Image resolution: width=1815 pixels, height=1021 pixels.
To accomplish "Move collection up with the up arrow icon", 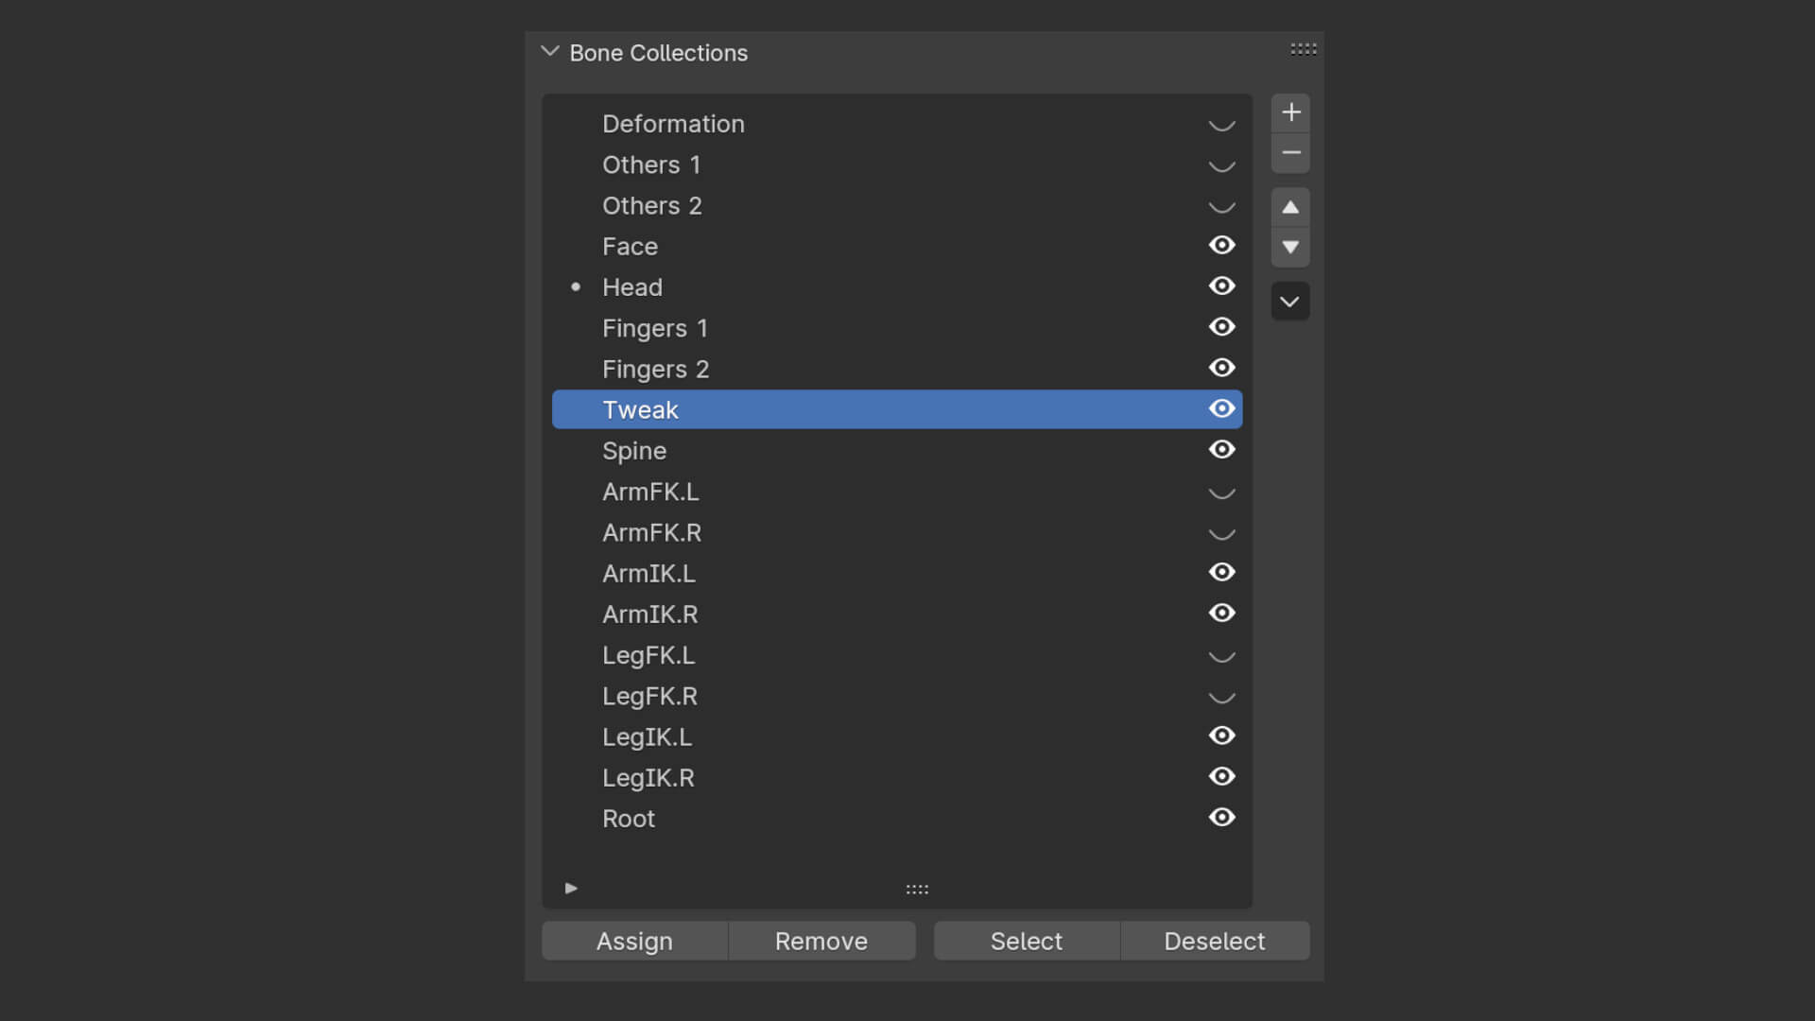I will (x=1290, y=207).
